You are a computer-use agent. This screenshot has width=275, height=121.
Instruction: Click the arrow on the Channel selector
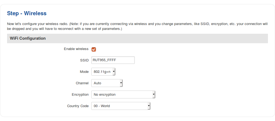[x=121, y=83]
